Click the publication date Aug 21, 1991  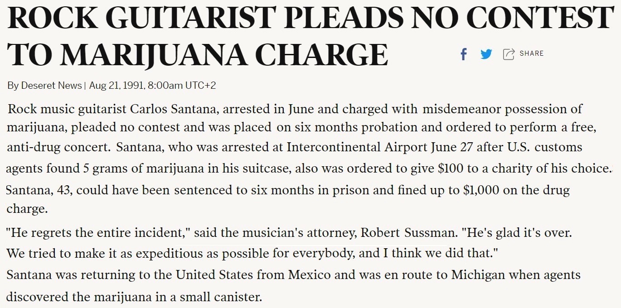[116, 85]
